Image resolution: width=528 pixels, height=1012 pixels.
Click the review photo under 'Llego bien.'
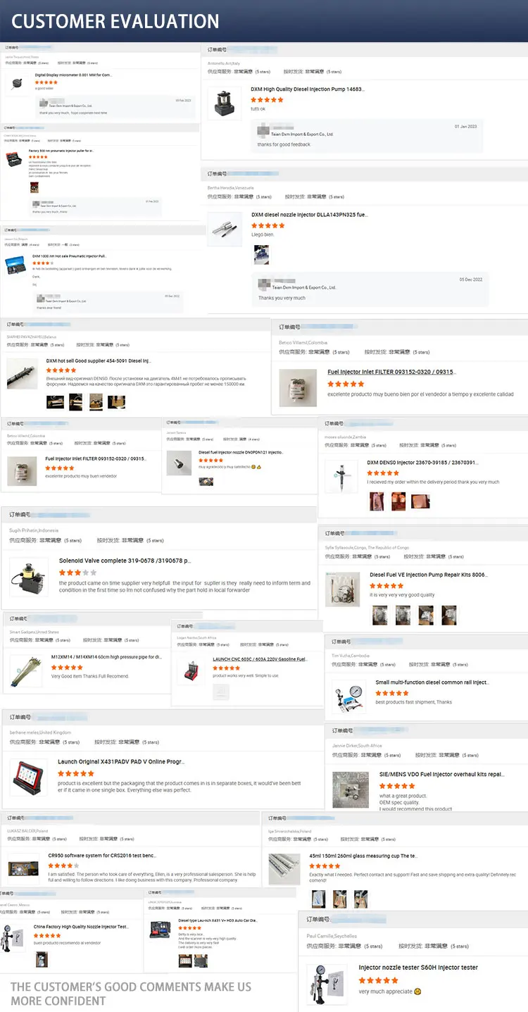[261, 254]
